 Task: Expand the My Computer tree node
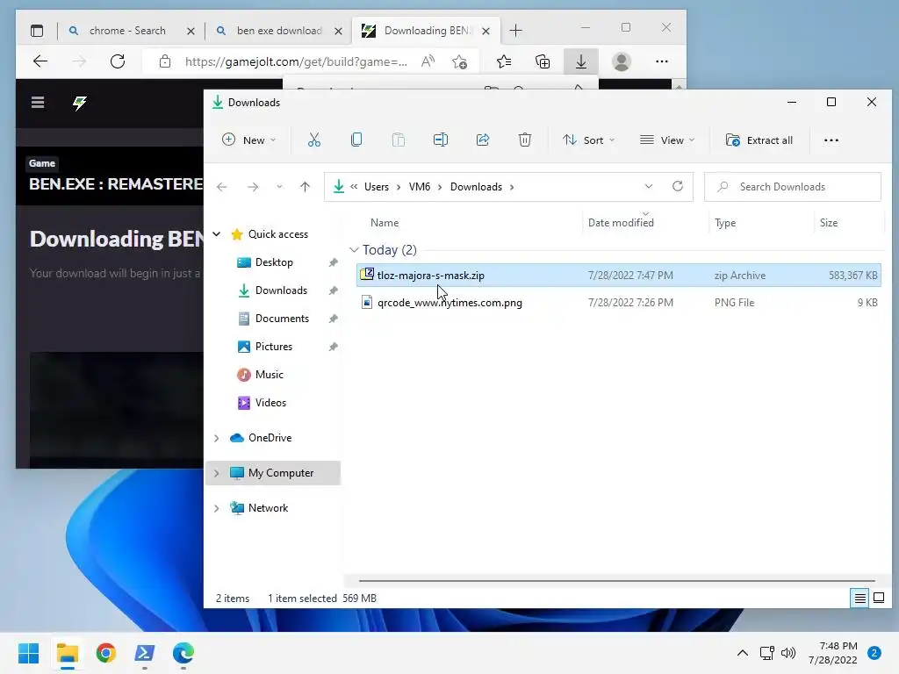coord(217,473)
